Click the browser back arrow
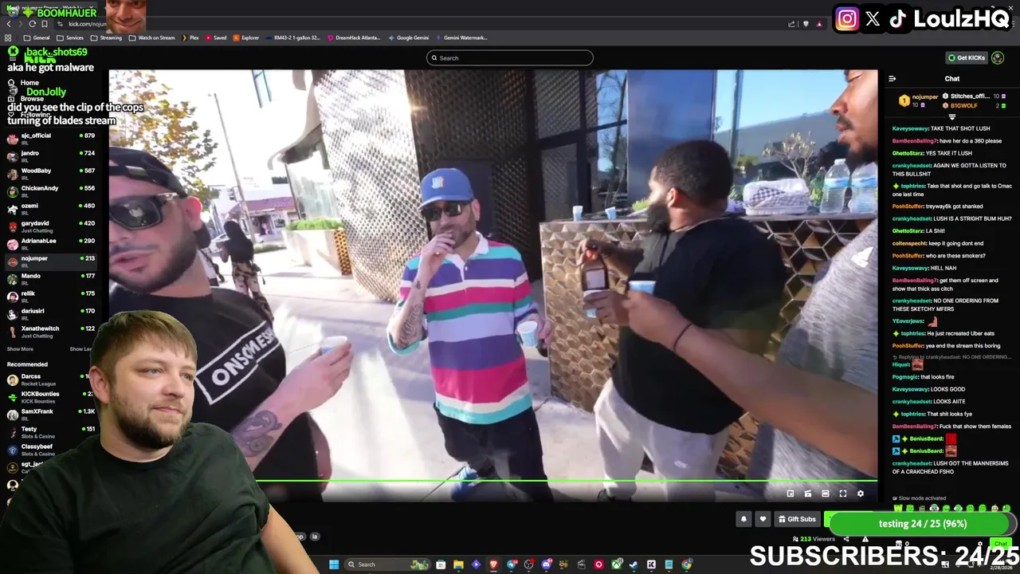The height and width of the screenshot is (574, 1020). (x=9, y=24)
